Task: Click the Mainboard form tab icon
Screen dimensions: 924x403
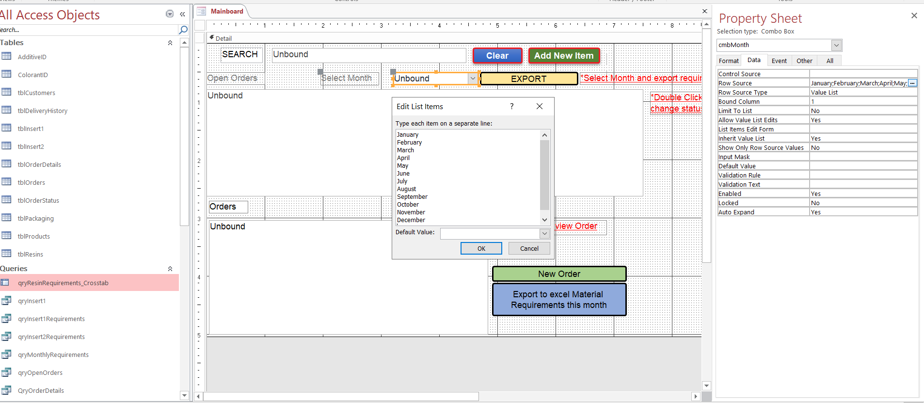Action: [x=201, y=11]
